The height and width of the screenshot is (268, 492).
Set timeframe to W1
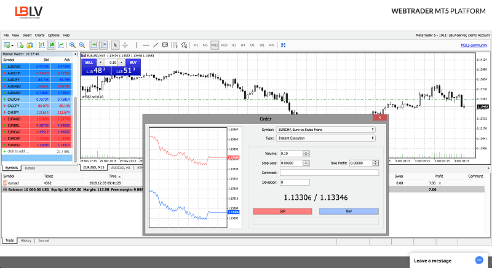(x=262, y=45)
